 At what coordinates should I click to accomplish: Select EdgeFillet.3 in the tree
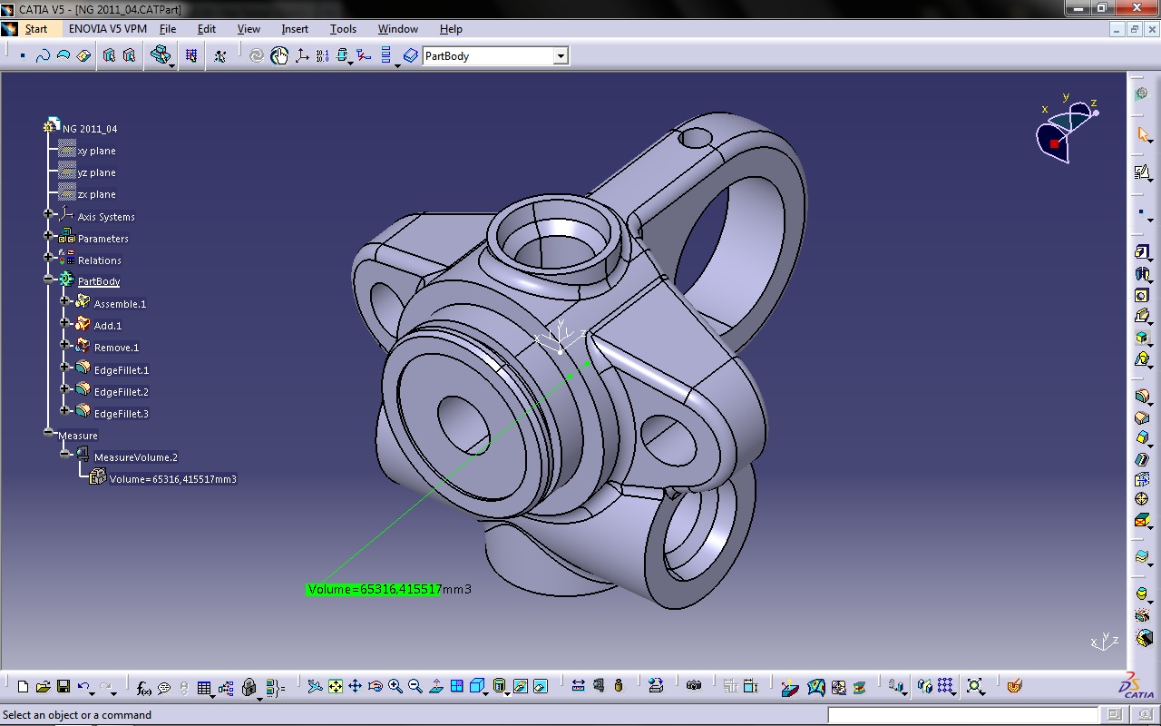pyautogui.click(x=122, y=414)
